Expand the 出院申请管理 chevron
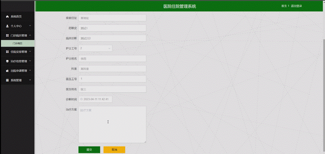This screenshot has height=154, width=325. pyautogui.click(x=30, y=70)
